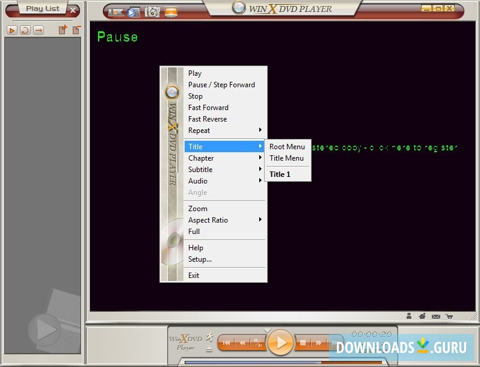Close the Play List panel

73,10
